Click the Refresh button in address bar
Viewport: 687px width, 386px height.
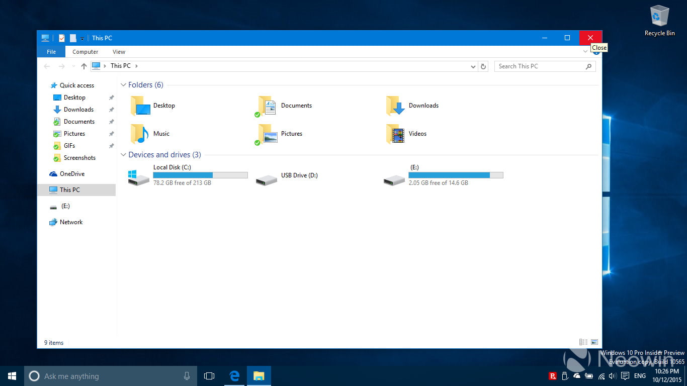pyautogui.click(x=483, y=66)
